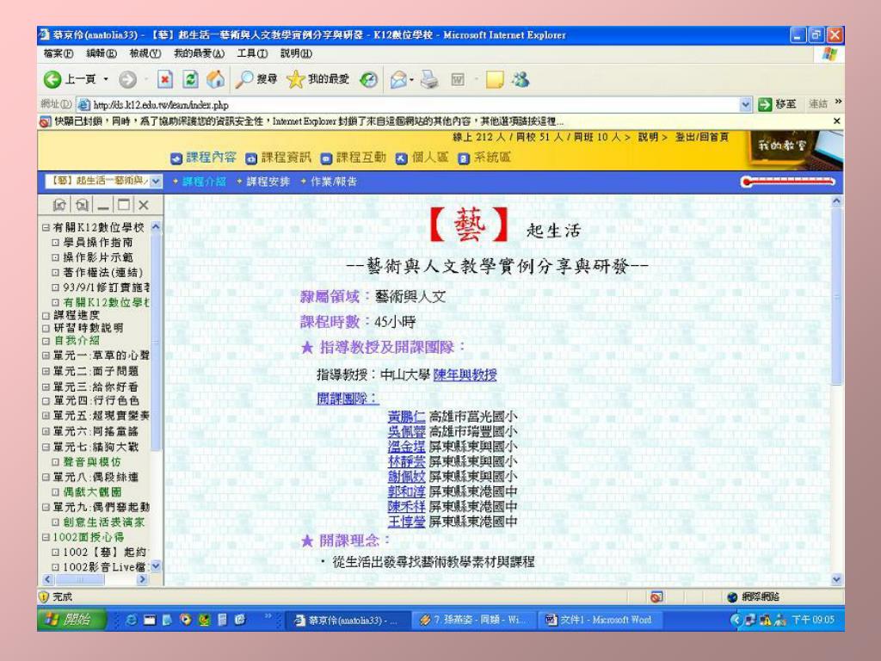This screenshot has width=881, height=661.
Task: Open 我的最愛 menu in menu bar
Action: pos(199,53)
